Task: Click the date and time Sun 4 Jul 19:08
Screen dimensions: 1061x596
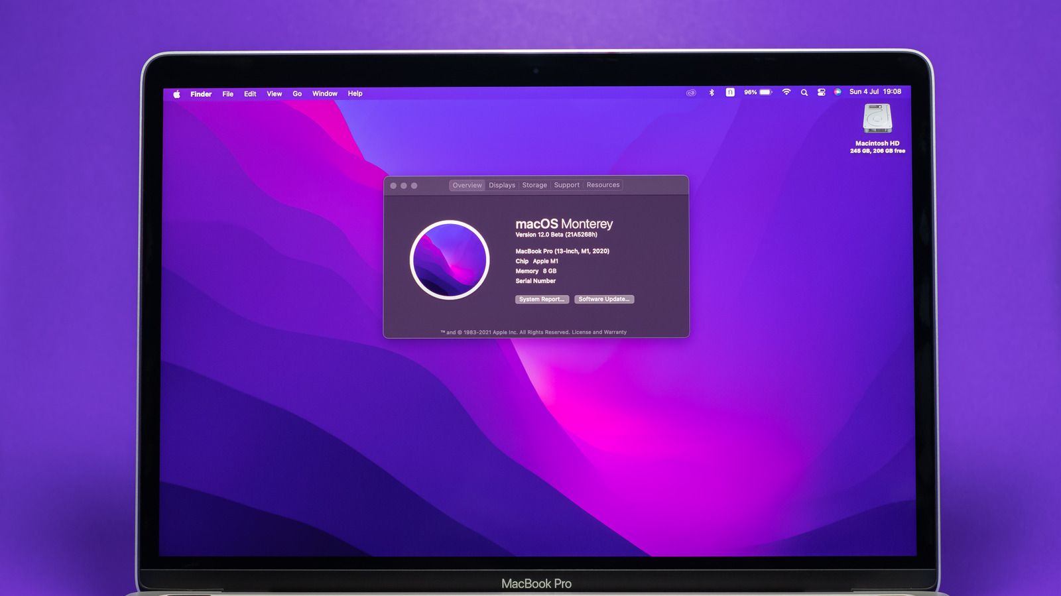Action: point(875,91)
